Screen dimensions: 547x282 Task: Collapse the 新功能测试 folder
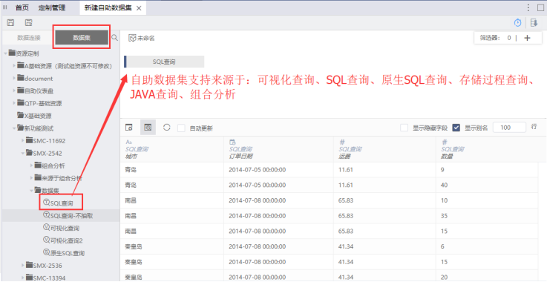click(14, 128)
